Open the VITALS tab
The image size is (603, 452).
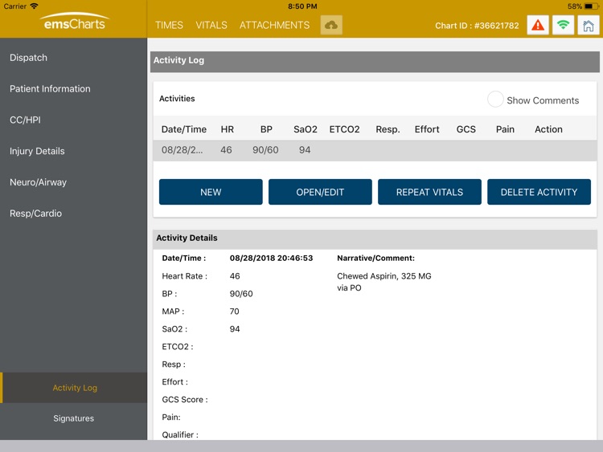tap(211, 26)
